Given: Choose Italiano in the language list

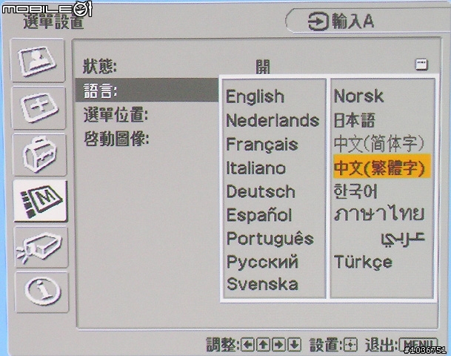Looking at the screenshot, I should pos(255,168).
